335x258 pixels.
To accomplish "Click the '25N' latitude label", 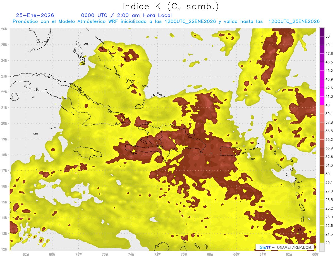I will tap(4, 45).
